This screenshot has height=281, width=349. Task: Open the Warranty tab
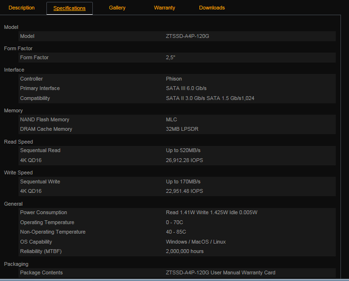pyautogui.click(x=164, y=8)
